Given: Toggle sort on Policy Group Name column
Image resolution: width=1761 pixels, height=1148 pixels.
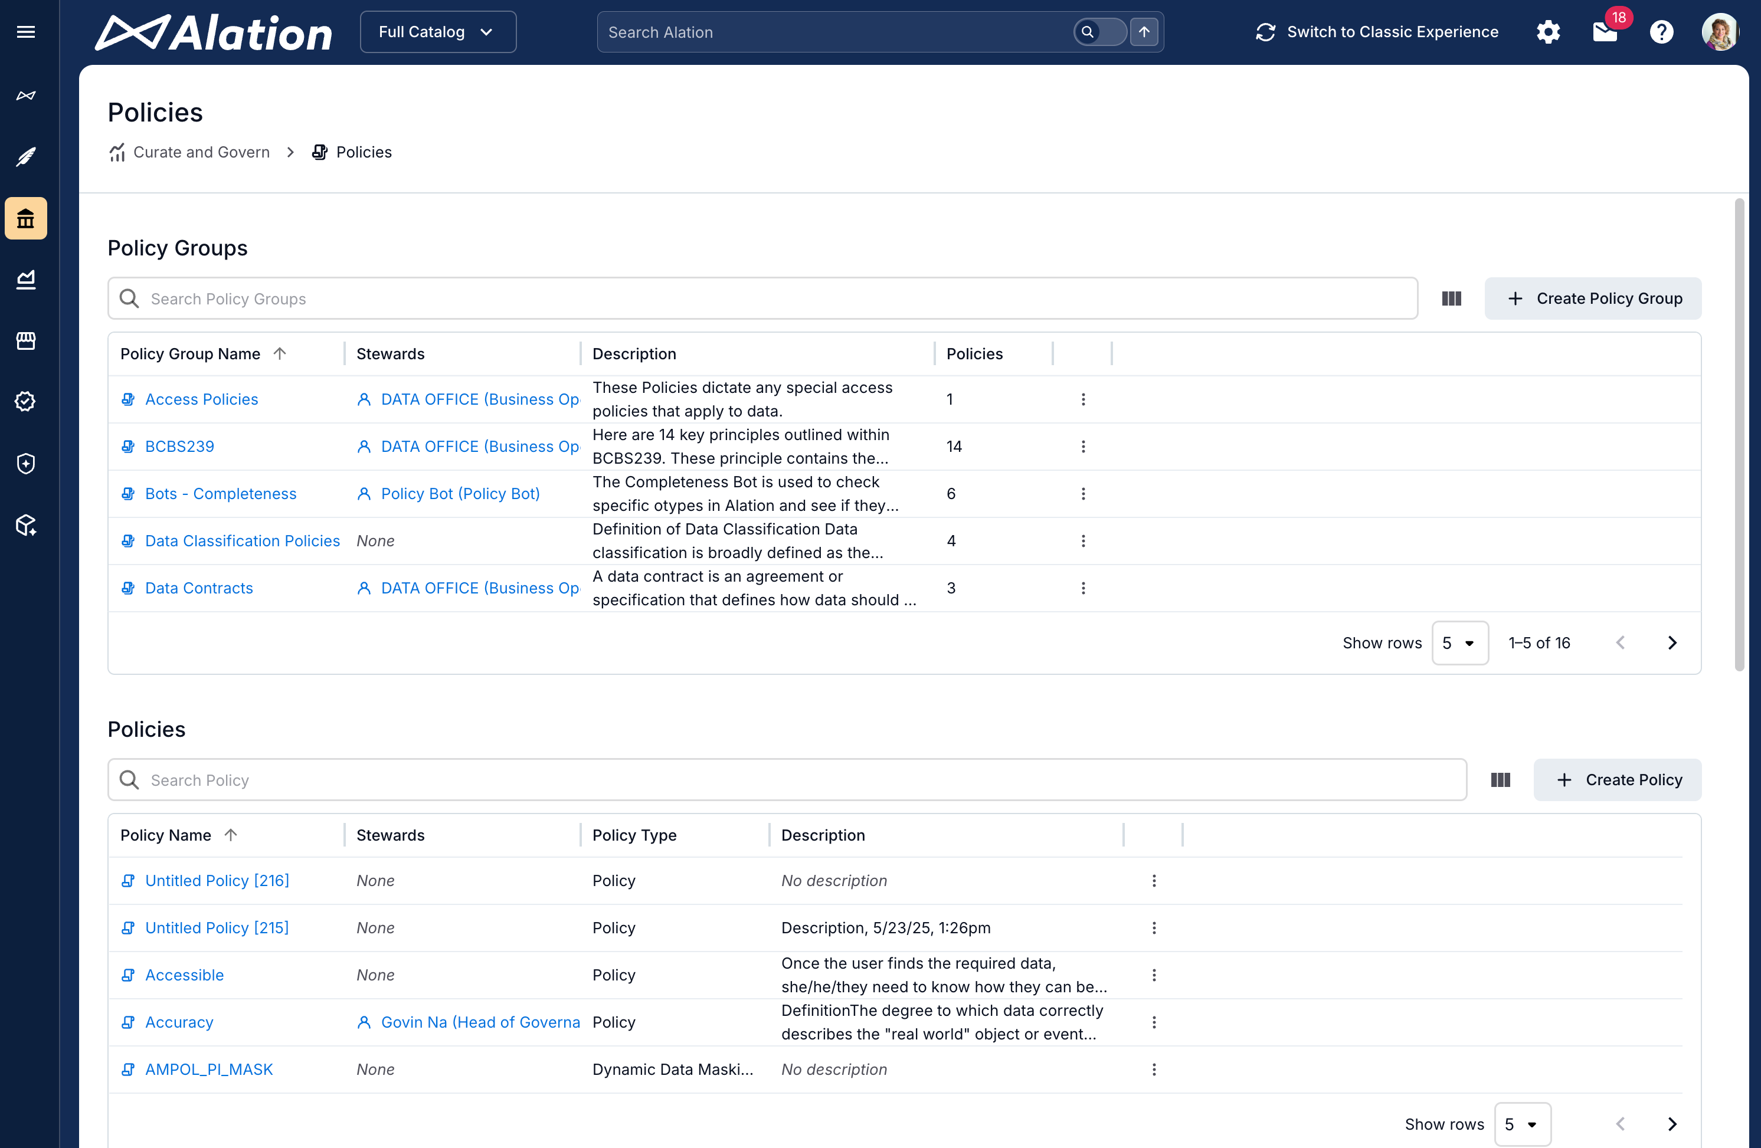Looking at the screenshot, I should [279, 353].
